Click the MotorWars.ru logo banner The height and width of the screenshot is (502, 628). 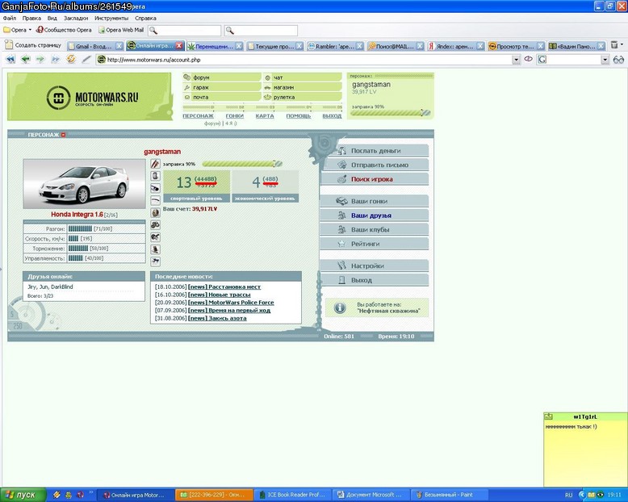point(90,97)
